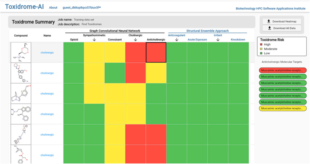This screenshot has height=164, width=310.
Task: Click the Irritant column header
Action: pos(218,35)
